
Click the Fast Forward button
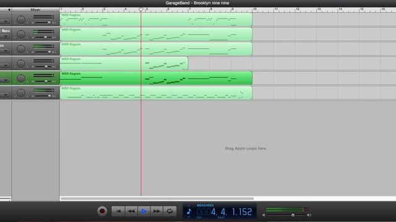[x=157, y=211]
